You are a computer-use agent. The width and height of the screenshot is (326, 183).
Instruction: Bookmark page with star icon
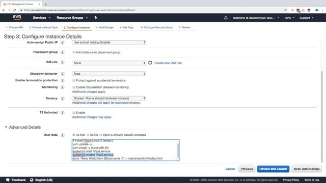[285, 10]
